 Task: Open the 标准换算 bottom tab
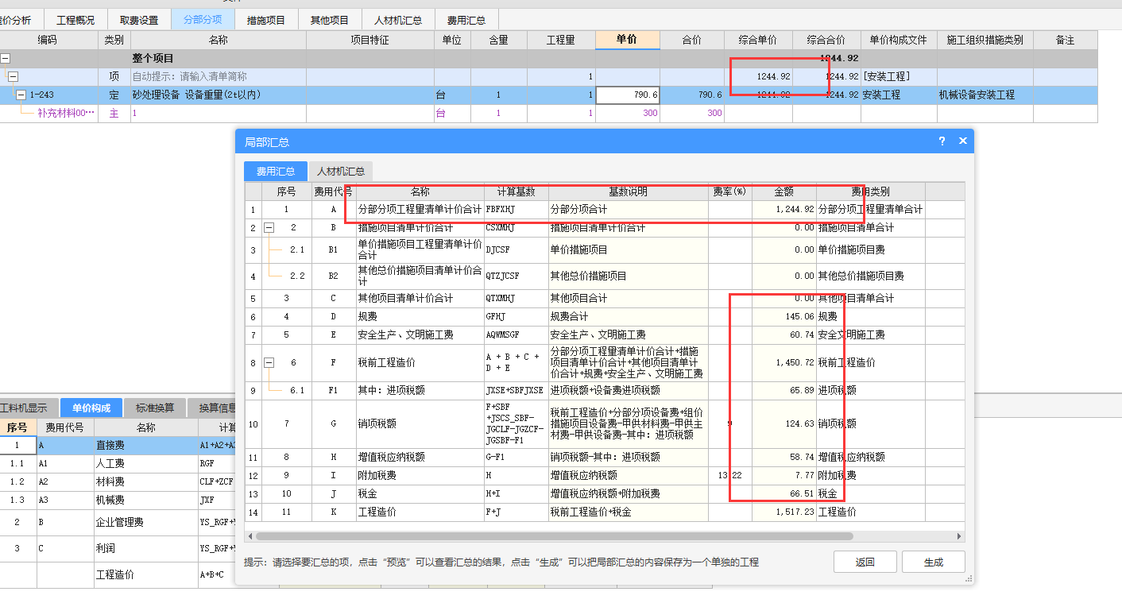point(154,408)
